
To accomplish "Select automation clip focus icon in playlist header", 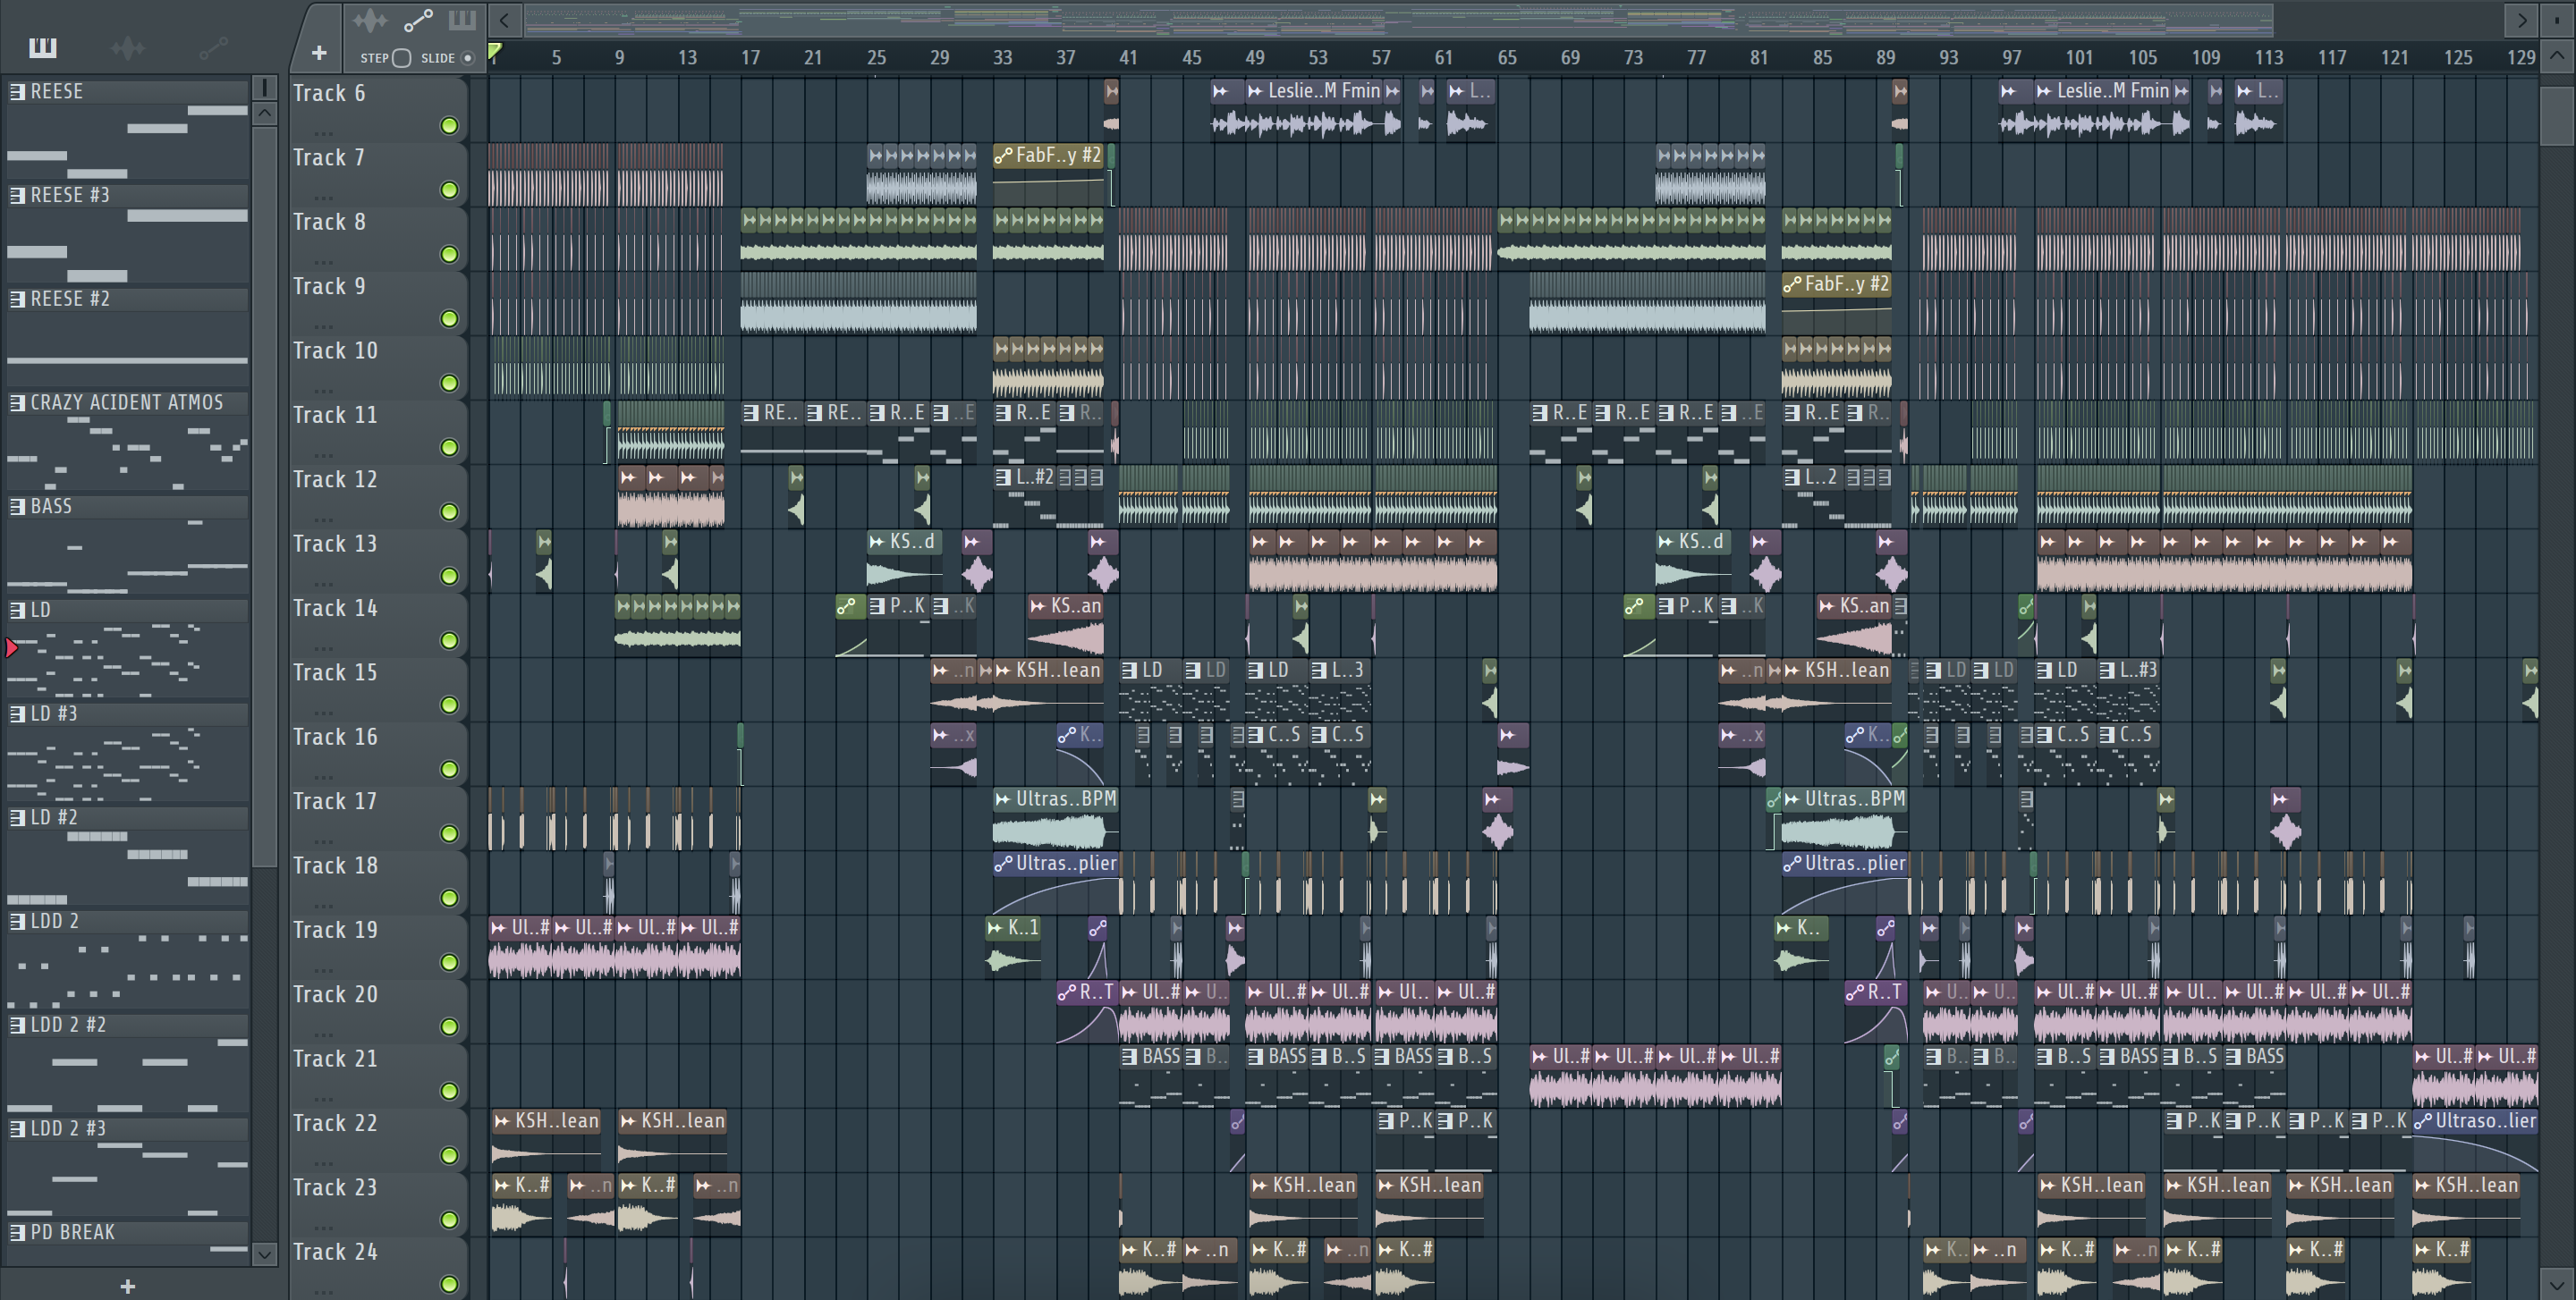I will [418, 20].
